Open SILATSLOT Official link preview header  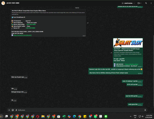pyautogui.click(x=48, y=12)
